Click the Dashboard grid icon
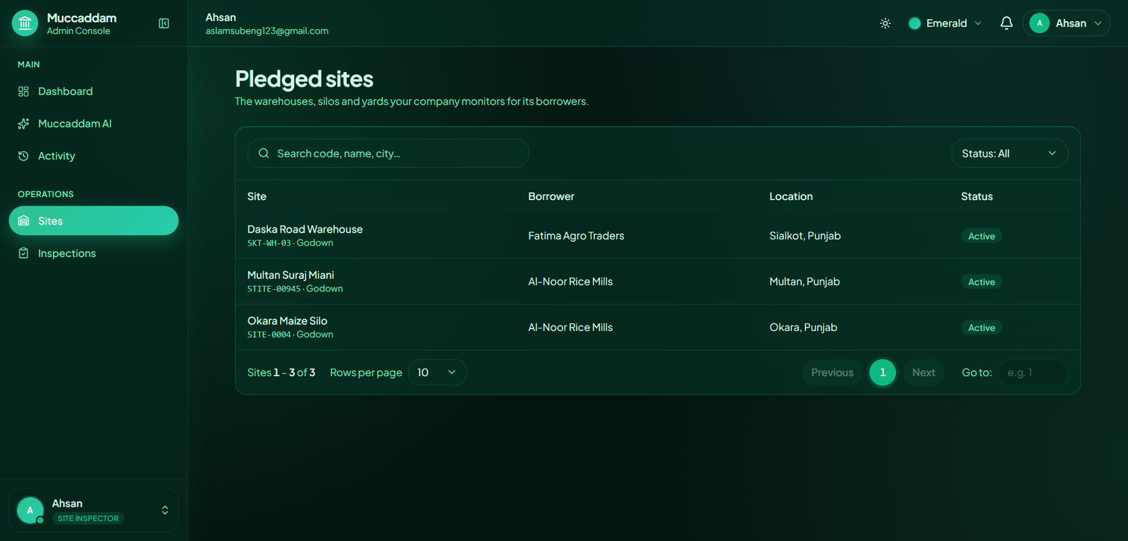Screen dimensions: 1128x541 tap(23, 92)
